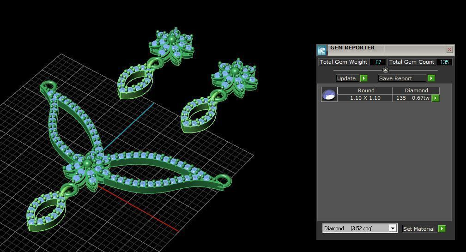This screenshot has height=252, width=466.
Task: Click the Total Gem Weight label
Action: point(344,62)
